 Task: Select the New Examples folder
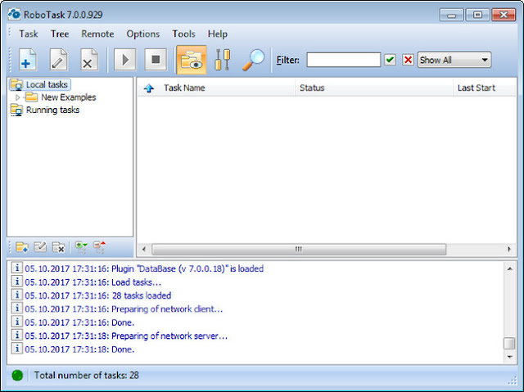click(69, 97)
